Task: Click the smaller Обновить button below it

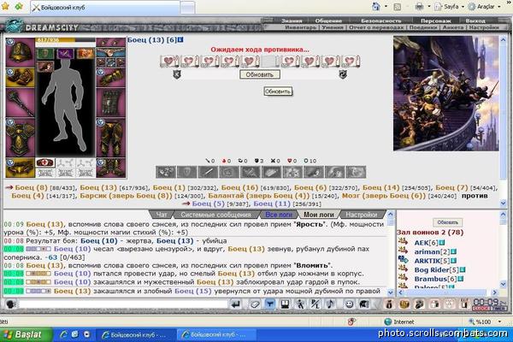Action: click(278, 91)
